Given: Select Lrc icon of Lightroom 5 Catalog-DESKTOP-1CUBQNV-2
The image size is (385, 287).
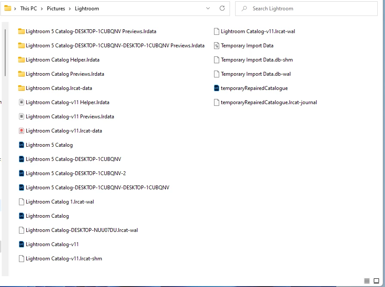Looking at the screenshot, I should coord(22,173).
